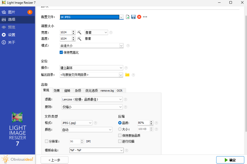247x164 pixels.
Task: Select the 大小 radio button
Action: (120, 129)
